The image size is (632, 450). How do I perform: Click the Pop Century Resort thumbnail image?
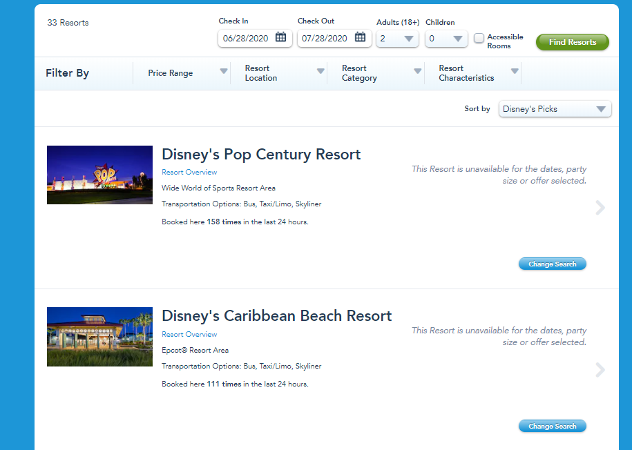pos(99,175)
